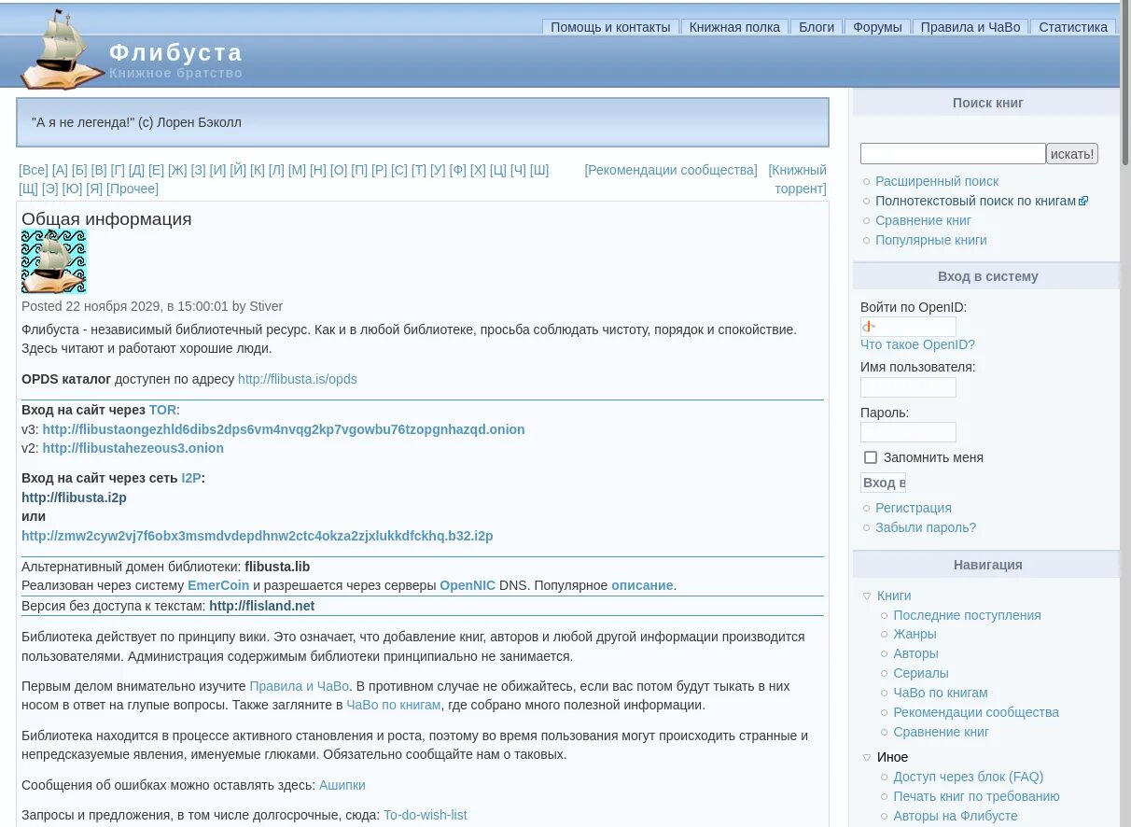Click the ship avatar image under Общая информация

pyautogui.click(x=54, y=261)
